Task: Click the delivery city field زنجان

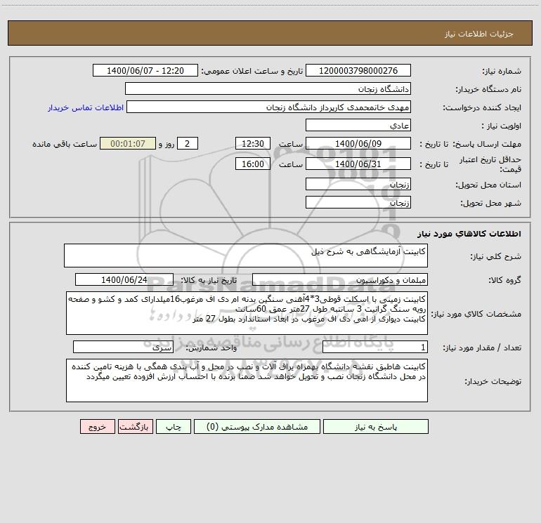Action: (358, 202)
